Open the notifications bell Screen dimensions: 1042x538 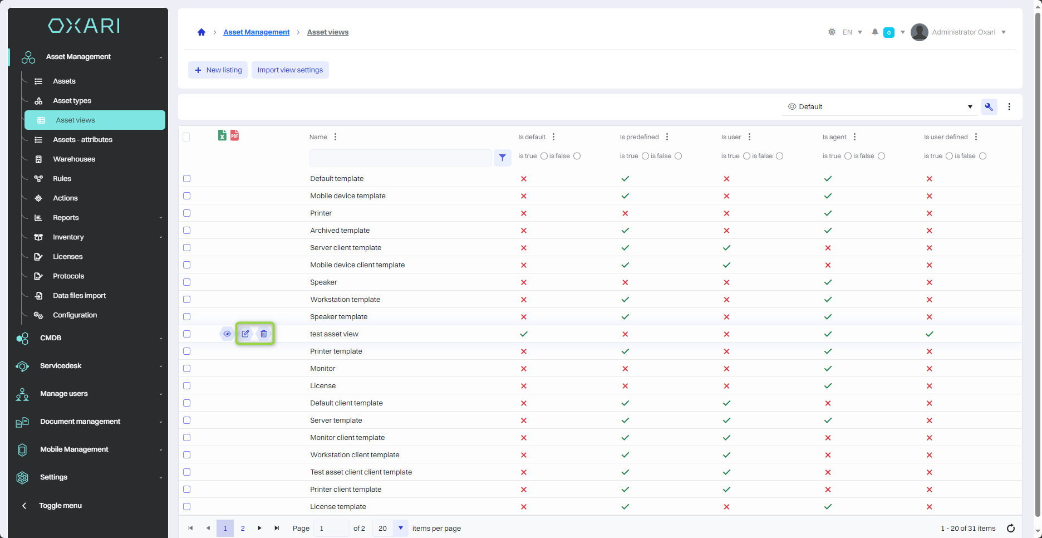[x=875, y=32]
